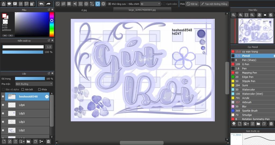This screenshot has height=145, width=275.
Task: Delete the layer with the trash icon
Action: pyautogui.click(x=48, y=141)
